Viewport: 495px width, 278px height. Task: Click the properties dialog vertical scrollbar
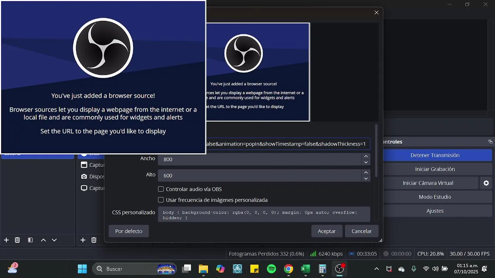click(376, 151)
